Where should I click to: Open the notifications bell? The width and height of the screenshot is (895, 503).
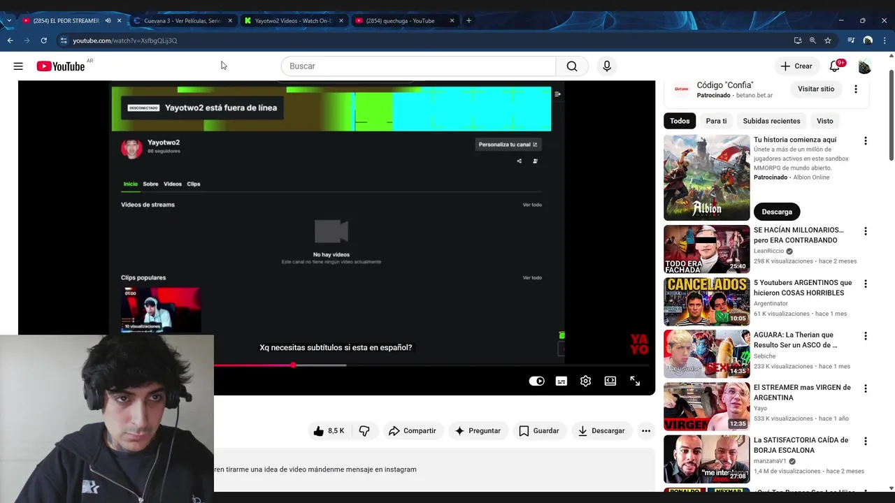[835, 66]
